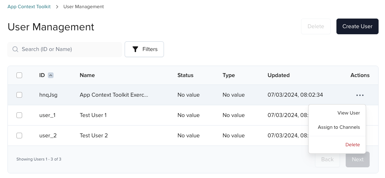This screenshot has width=385, height=178.
Task: Click the hnqJsg ID cell
Action: click(x=48, y=95)
